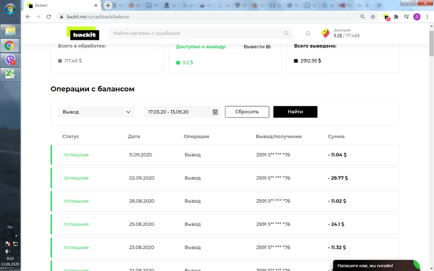The width and height of the screenshot is (434, 271).
Task: Click the date range field 17.03.20 - 13.09.20
Action: 182,112
